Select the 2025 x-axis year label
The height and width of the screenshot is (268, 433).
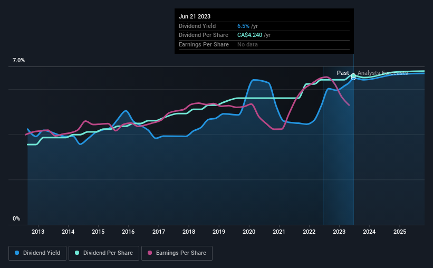(400, 232)
